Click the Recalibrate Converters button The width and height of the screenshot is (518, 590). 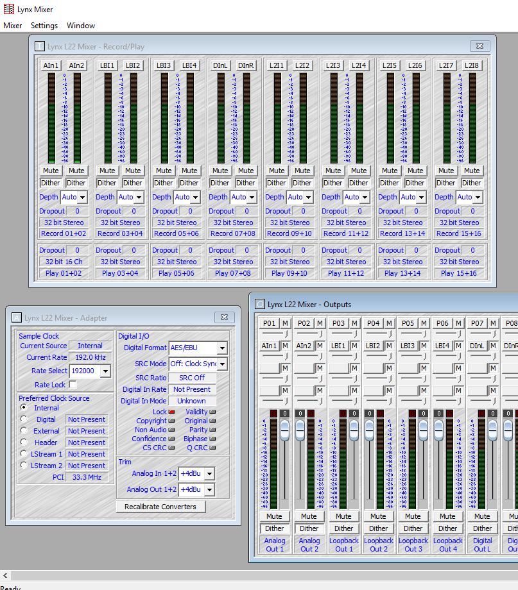(160, 507)
